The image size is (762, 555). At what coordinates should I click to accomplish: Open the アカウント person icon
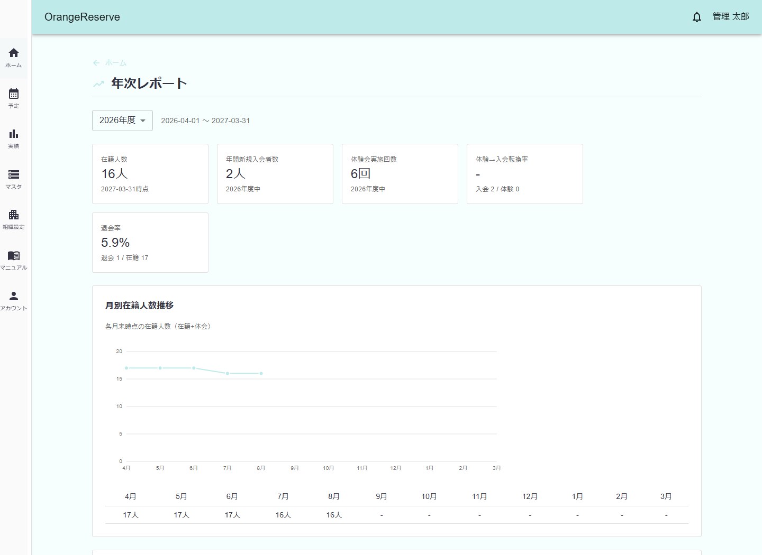pyautogui.click(x=14, y=301)
